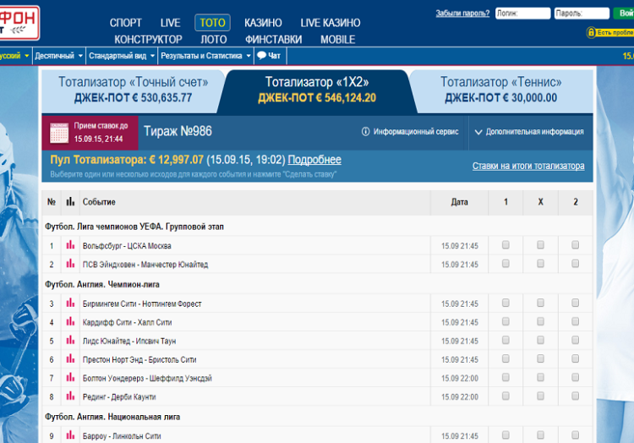This screenshot has height=443, width=634.
Task: Open statistics icon for Рединг - Дерби Каунти
Action: 70,396
